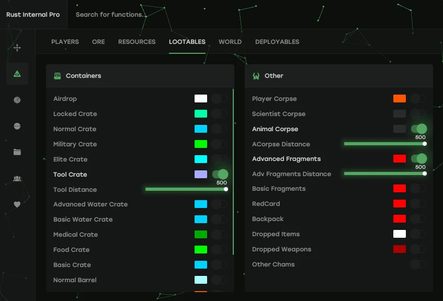
Task: Turn on Dropped Items toggle
Action: (x=418, y=234)
